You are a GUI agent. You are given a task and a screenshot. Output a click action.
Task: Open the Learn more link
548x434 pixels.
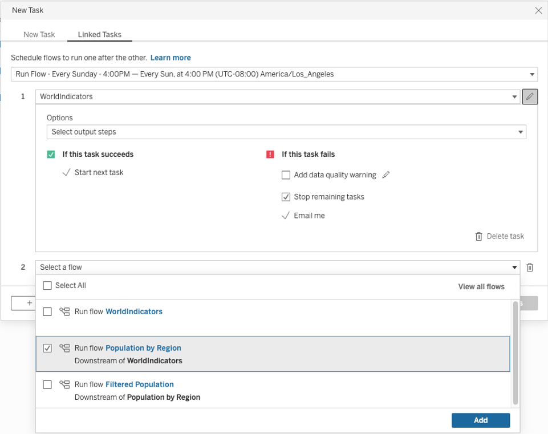point(171,58)
